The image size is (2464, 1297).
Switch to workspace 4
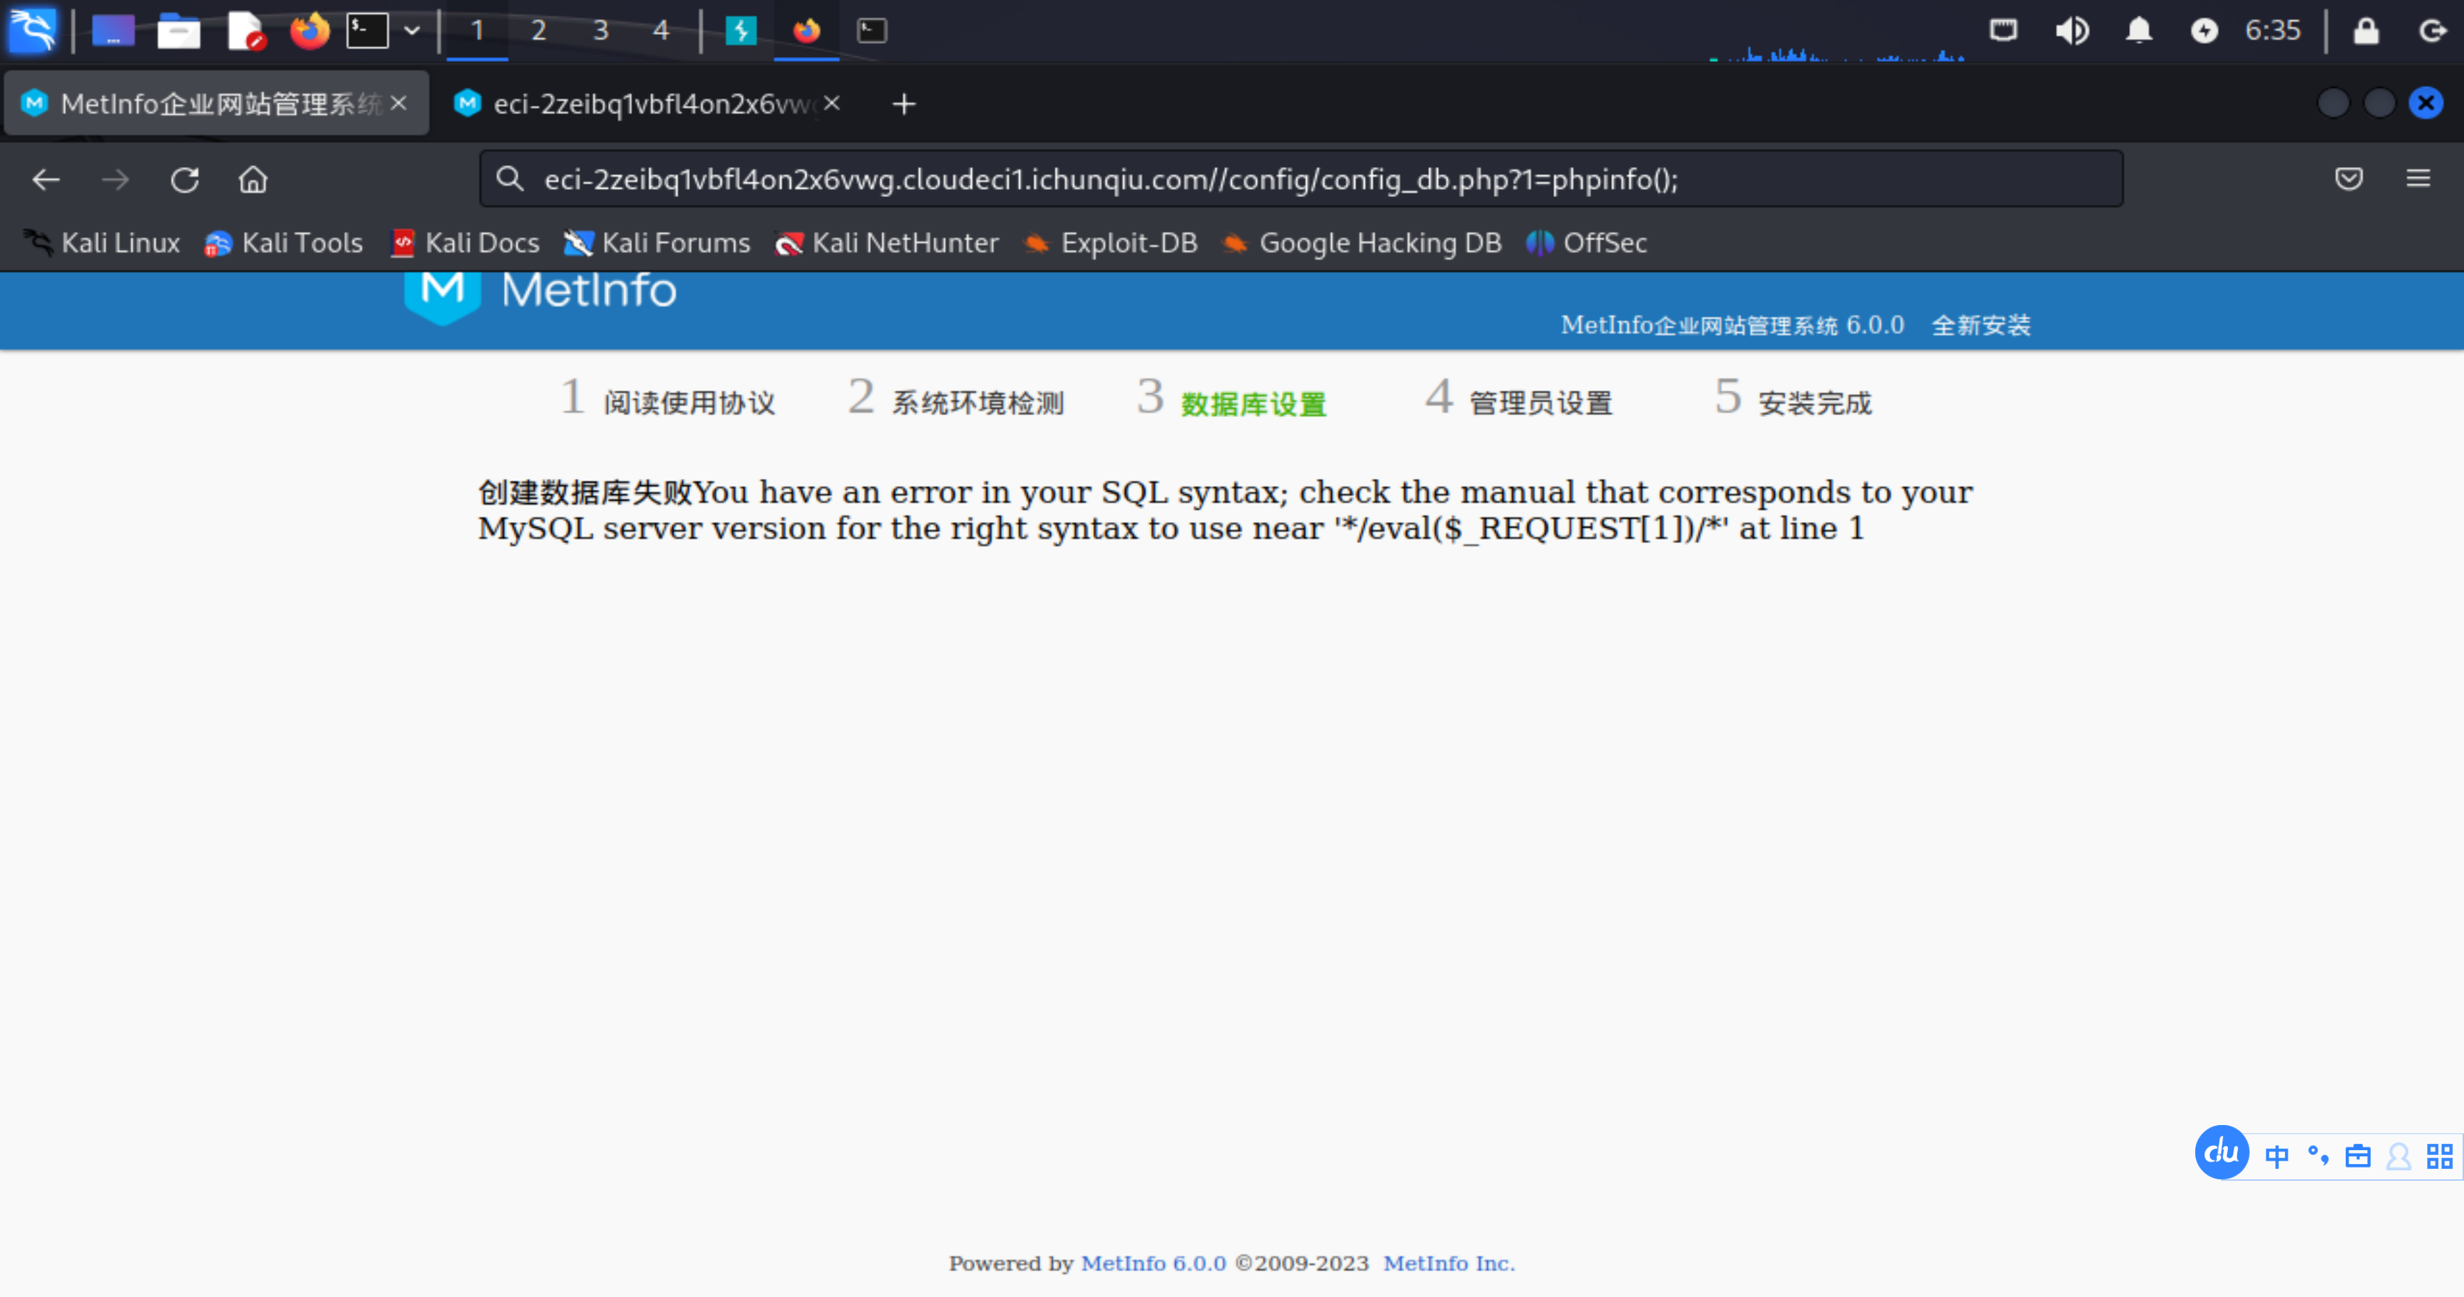[661, 31]
